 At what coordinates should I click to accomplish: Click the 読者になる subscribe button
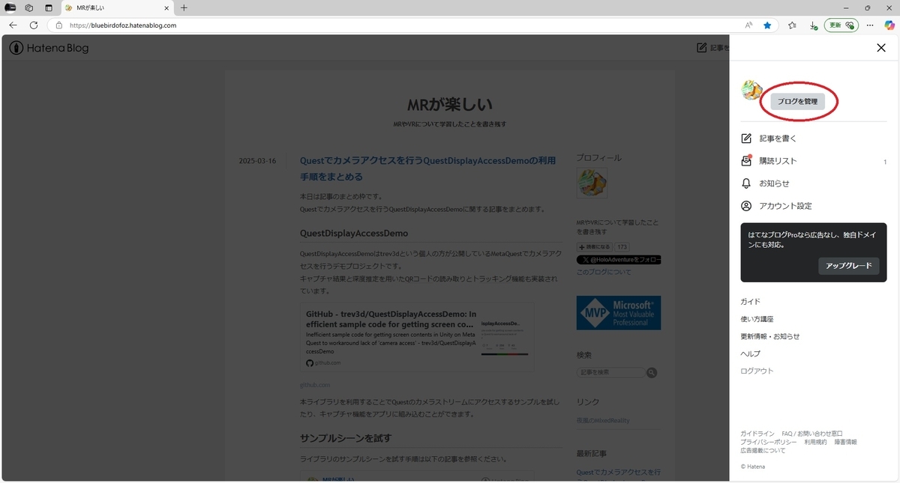pyautogui.click(x=593, y=246)
